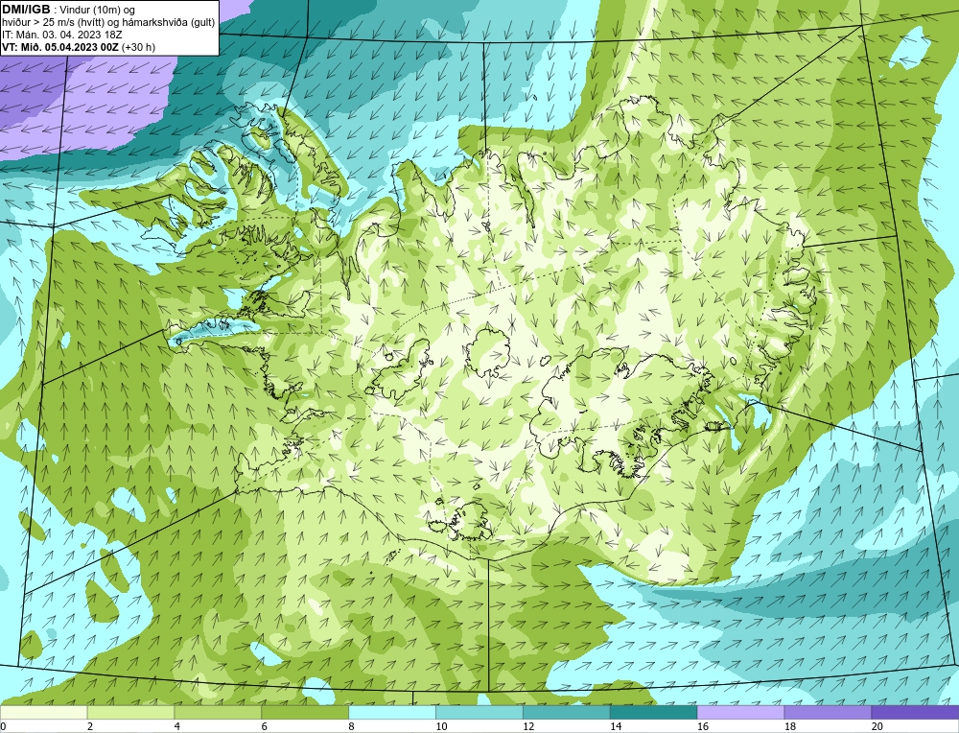959x733 pixels.
Task: Click the legend scale label "16"
Action: pyautogui.click(x=703, y=726)
